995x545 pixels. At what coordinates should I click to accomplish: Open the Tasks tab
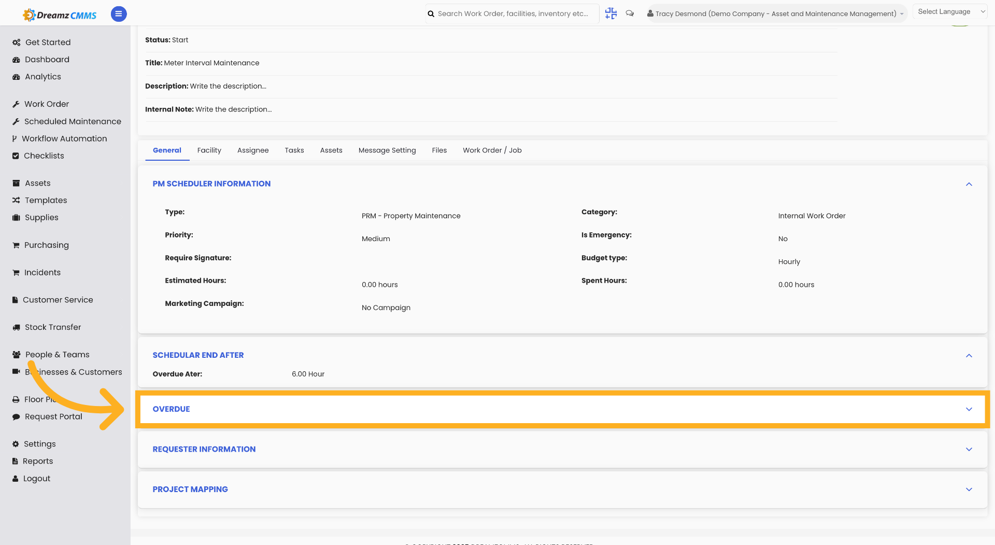(294, 150)
